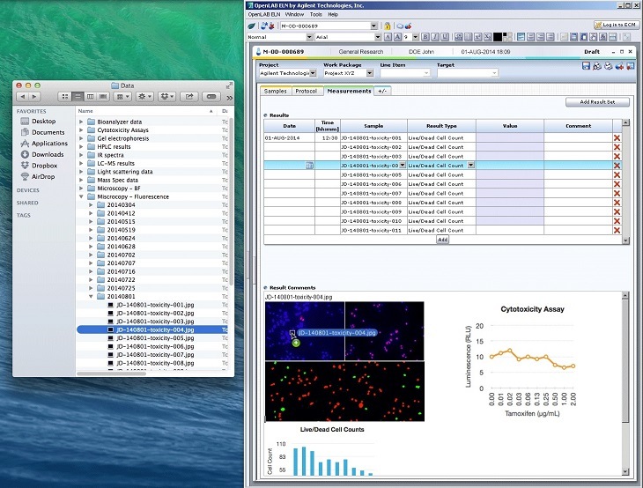Click Add Result Set button
This screenshot has height=488, width=643.
(x=597, y=102)
